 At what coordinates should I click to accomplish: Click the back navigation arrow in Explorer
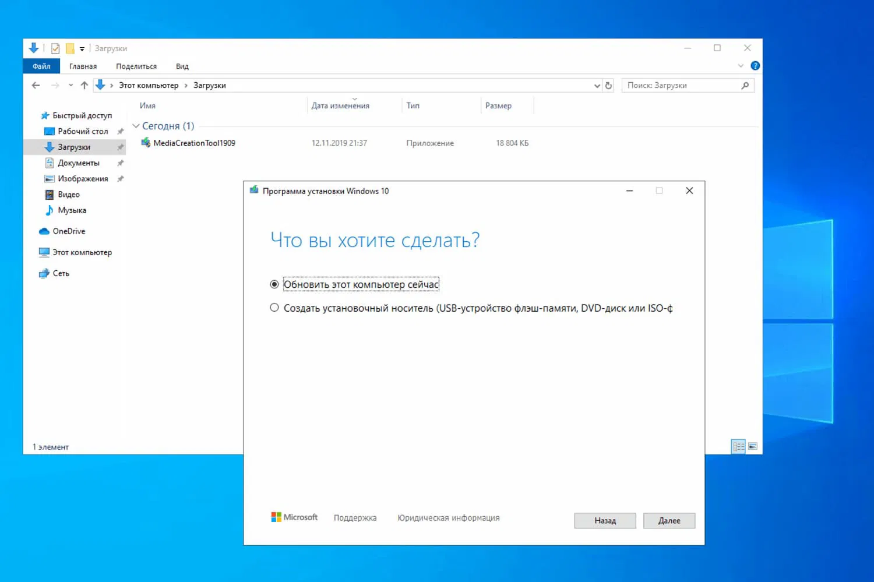coord(36,85)
